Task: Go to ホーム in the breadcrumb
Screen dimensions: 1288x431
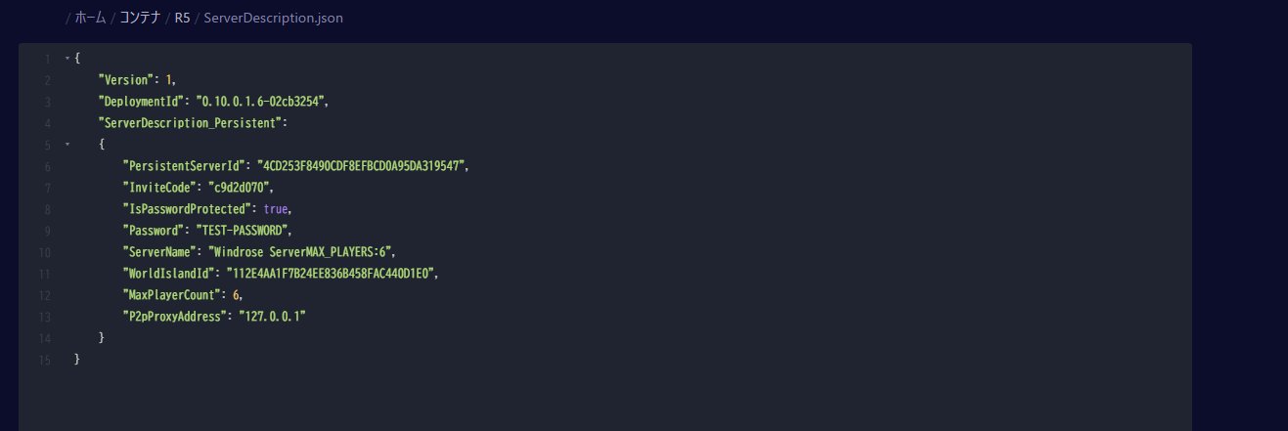Action: click(x=90, y=19)
